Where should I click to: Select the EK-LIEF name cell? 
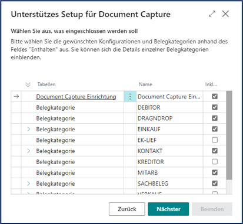pos(169,140)
